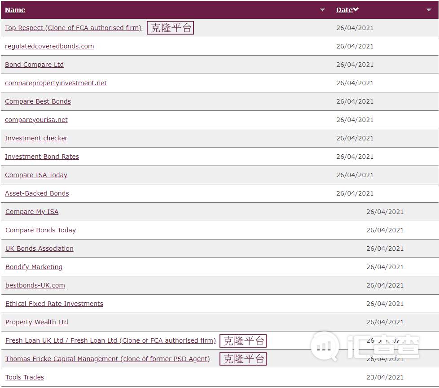
Task: Open the Property Wealth Ltd entry
Action: [x=37, y=322]
